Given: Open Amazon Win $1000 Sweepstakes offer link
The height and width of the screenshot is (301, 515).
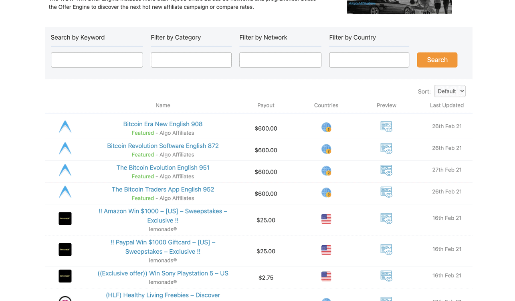Looking at the screenshot, I should (163, 216).
